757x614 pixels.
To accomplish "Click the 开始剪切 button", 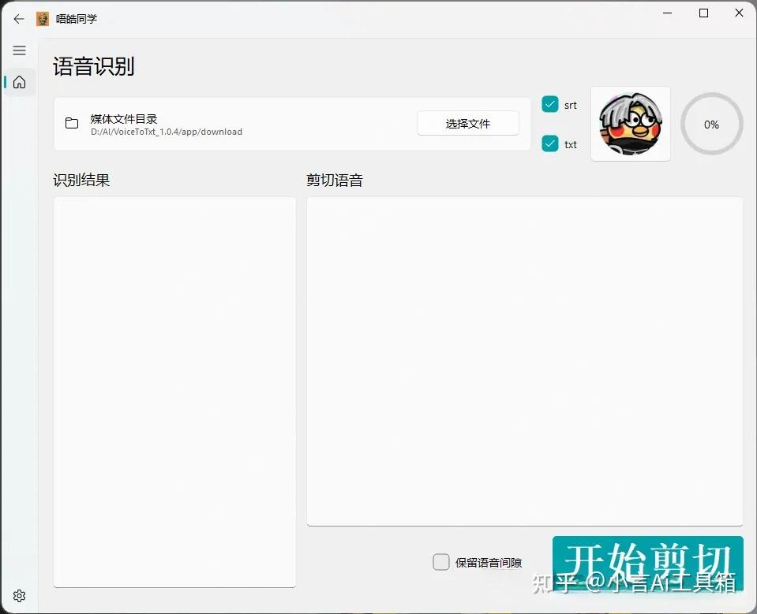I will [x=647, y=564].
